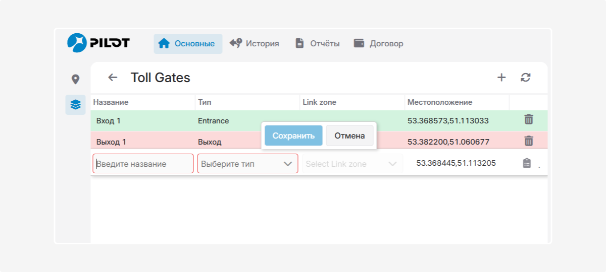
Task: Open the История tab
Action: (x=254, y=43)
